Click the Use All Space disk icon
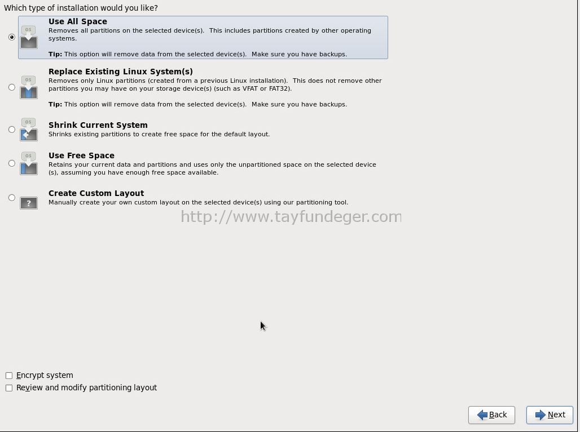This screenshot has width=580, height=432. click(x=28, y=37)
